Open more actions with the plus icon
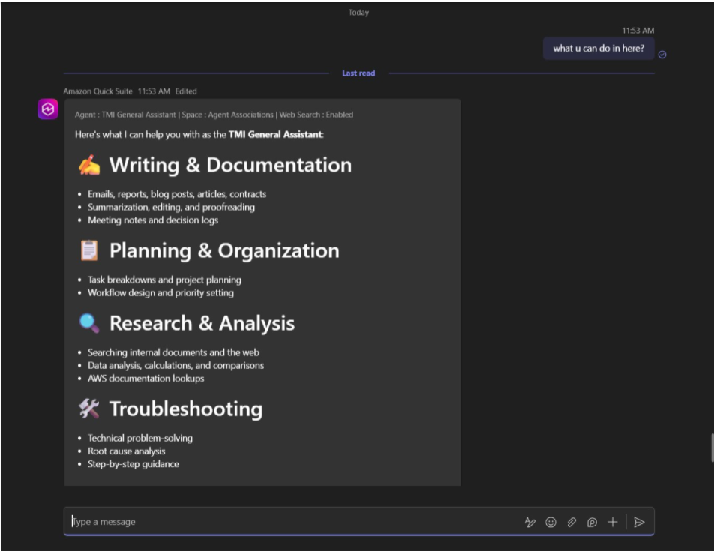 (x=613, y=522)
